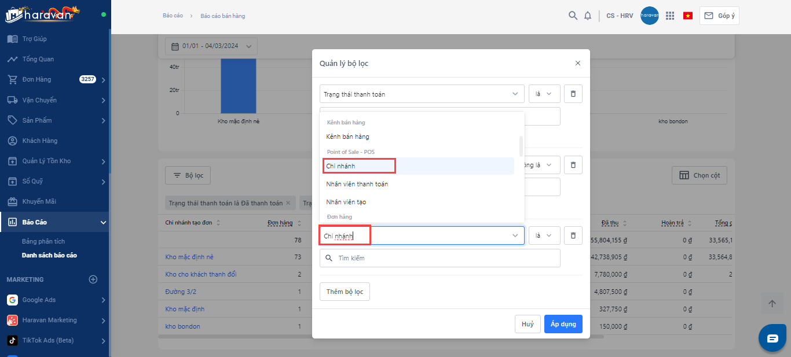This screenshot has height=357, width=791.
Task: Delete the Trạng thái thanh toán filter row
Action: pos(573,94)
